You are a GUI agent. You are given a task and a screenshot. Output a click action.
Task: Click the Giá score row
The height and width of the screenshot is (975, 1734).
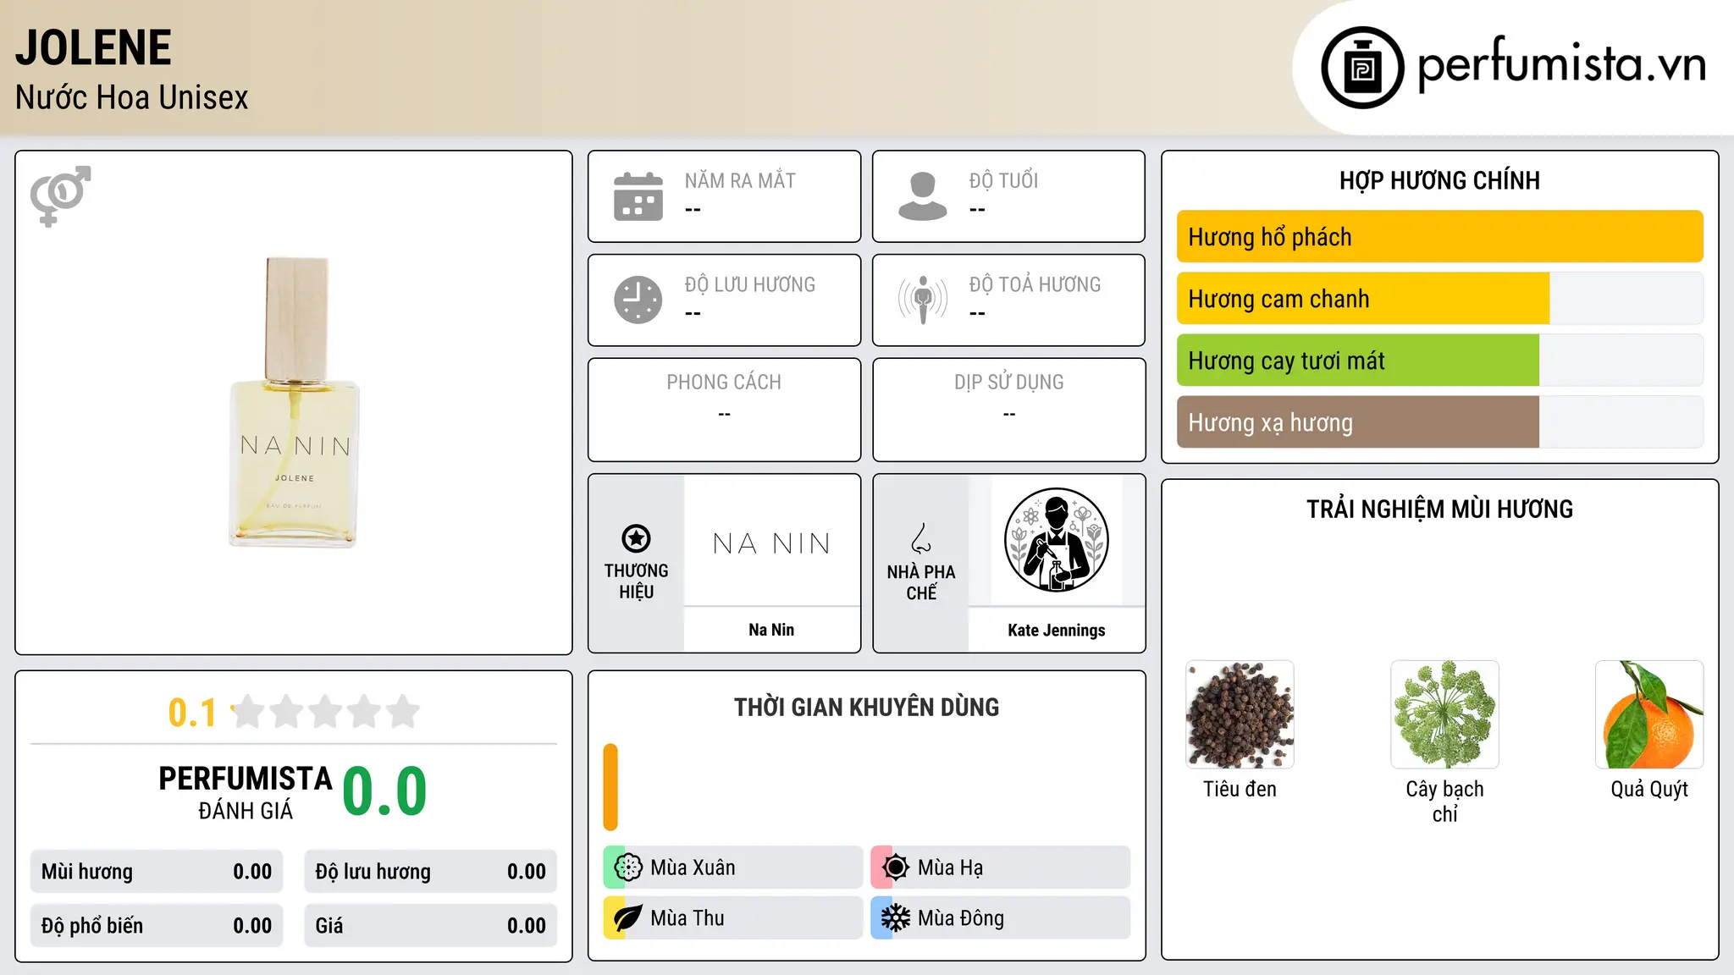(x=431, y=926)
